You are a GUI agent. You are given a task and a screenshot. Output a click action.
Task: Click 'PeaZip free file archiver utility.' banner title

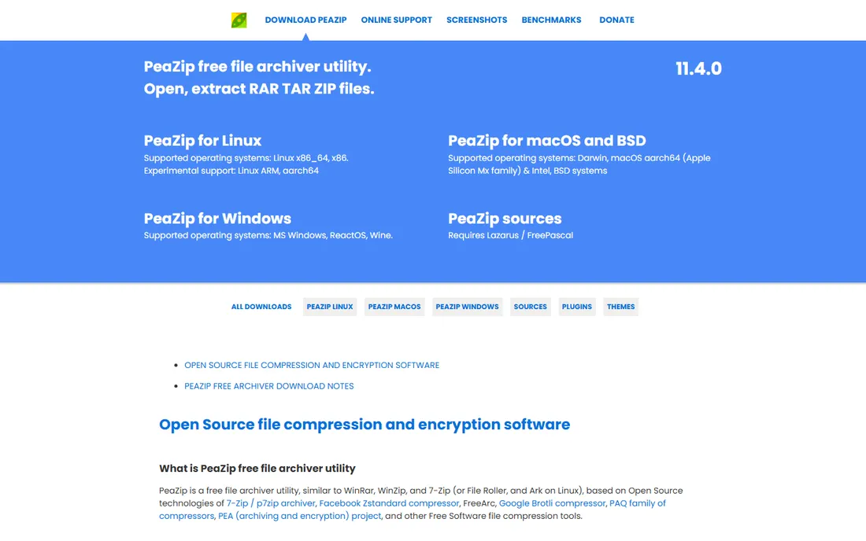(257, 66)
